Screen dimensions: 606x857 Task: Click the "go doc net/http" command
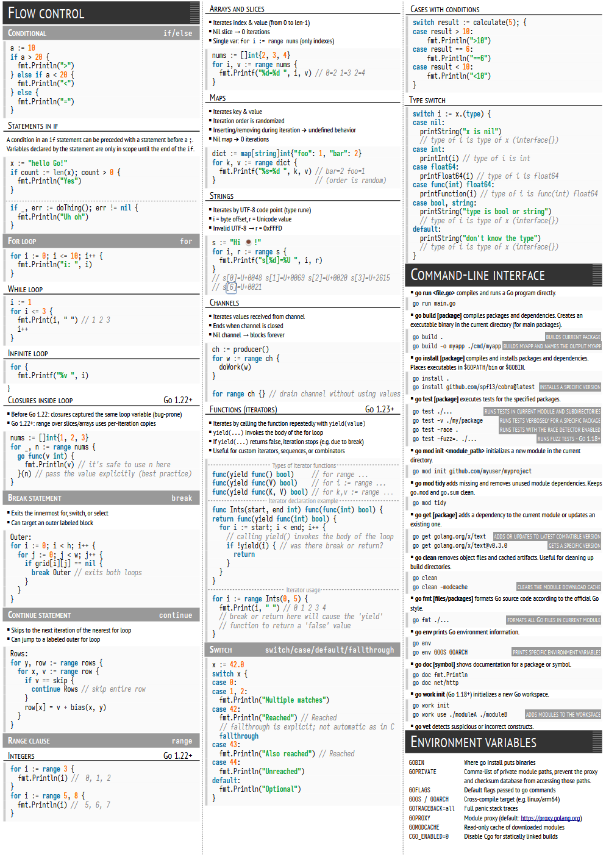[435, 683]
